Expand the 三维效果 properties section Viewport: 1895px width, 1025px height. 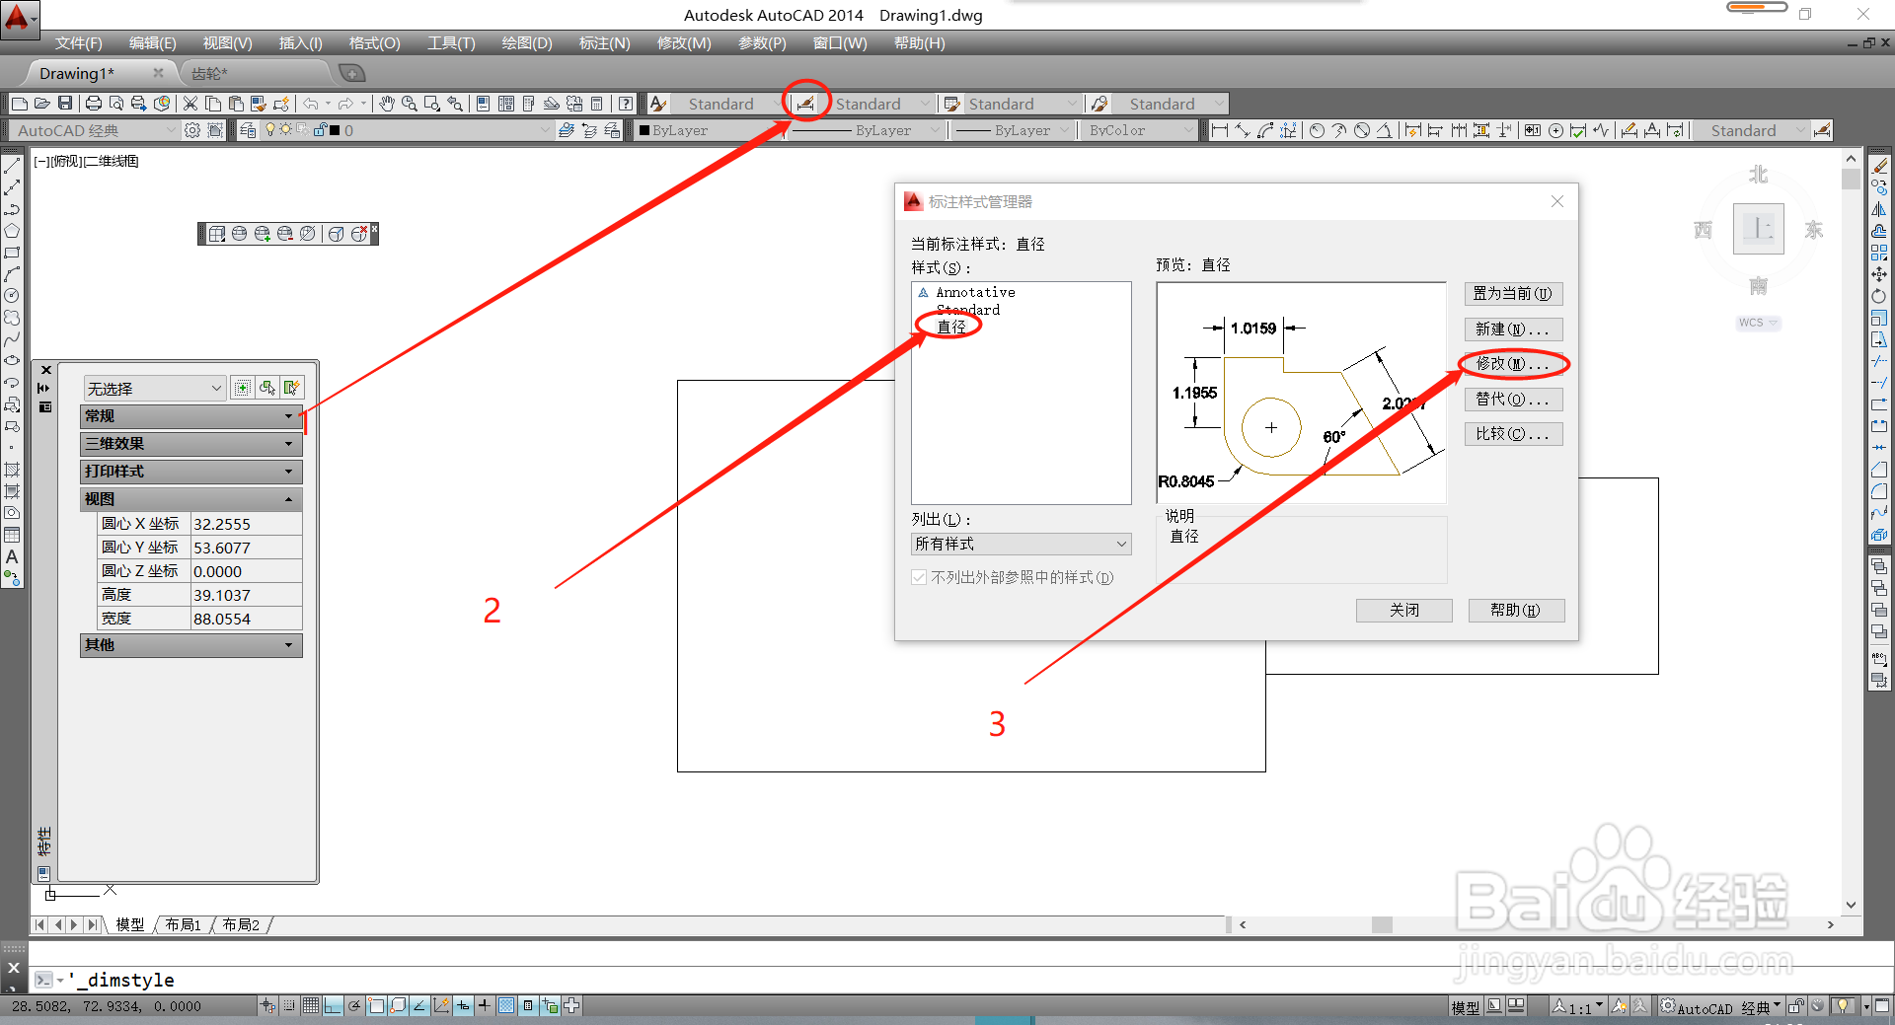pyautogui.click(x=191, y=444)
